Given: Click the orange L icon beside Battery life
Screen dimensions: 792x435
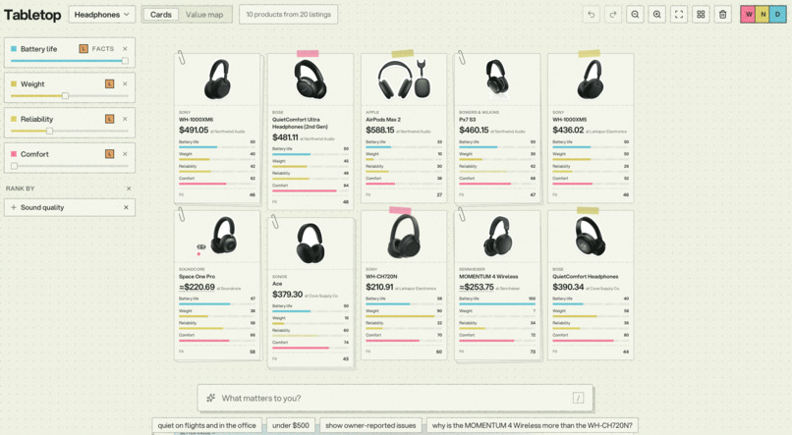Looking at the screenshot, I should coord(84,49).
